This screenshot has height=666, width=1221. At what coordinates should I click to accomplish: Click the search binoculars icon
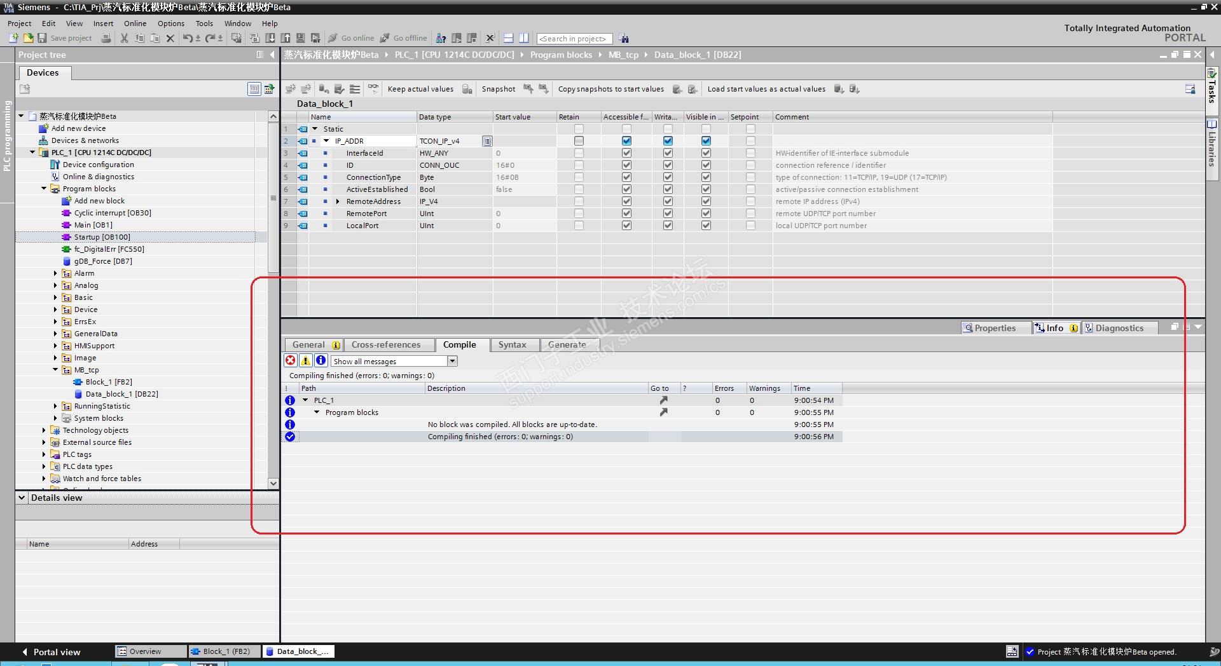pyautogui.click(x=624, y=38)
